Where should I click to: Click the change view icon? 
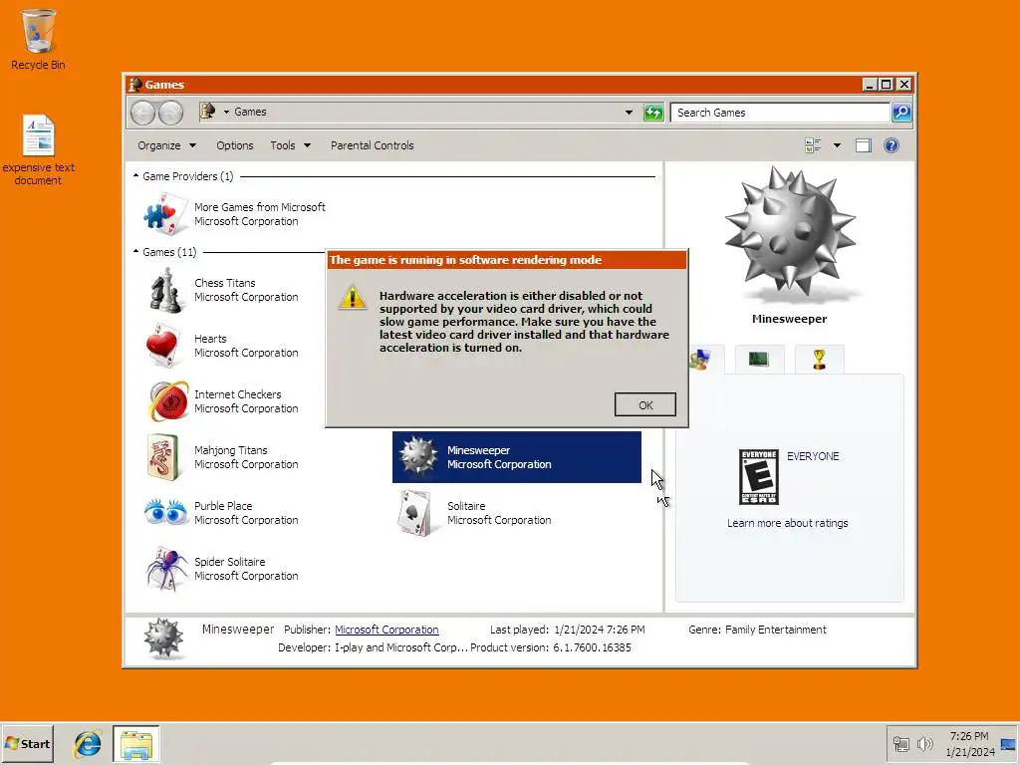click(813, 145)
